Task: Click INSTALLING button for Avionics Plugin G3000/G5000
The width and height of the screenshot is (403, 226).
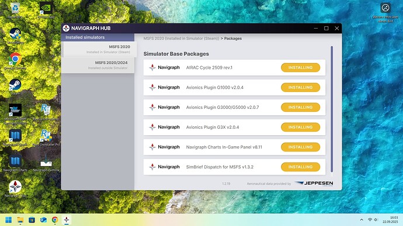Action: (300, 107)
